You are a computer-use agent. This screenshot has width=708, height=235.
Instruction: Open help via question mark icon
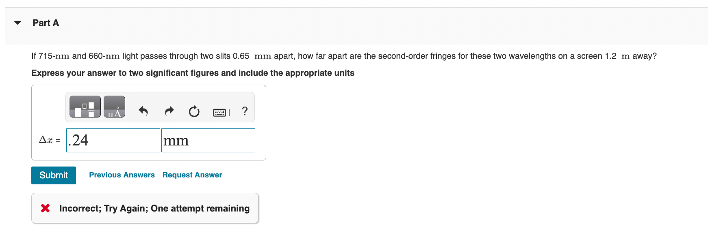pyautogui.click(x=245, y=111)
